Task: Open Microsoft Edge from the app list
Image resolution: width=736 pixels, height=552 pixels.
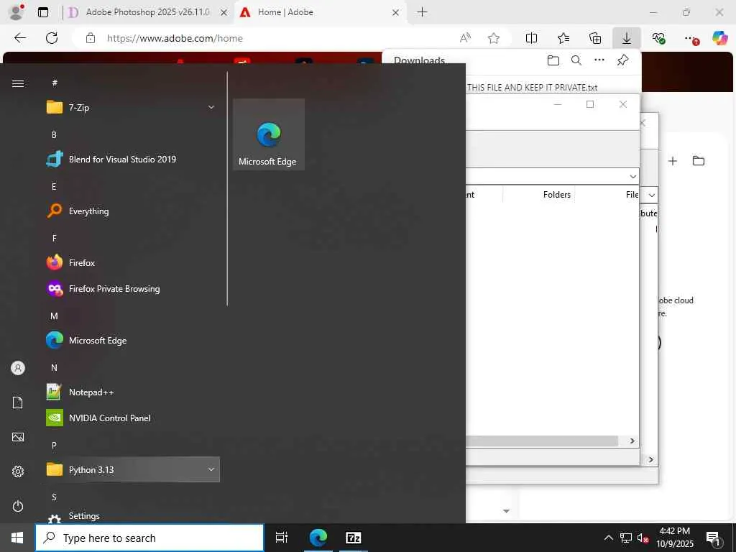Action: 131,340
